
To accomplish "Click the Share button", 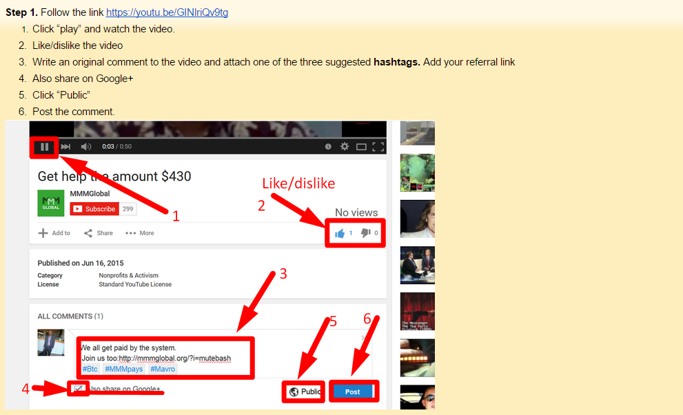I will pos(99,233).
